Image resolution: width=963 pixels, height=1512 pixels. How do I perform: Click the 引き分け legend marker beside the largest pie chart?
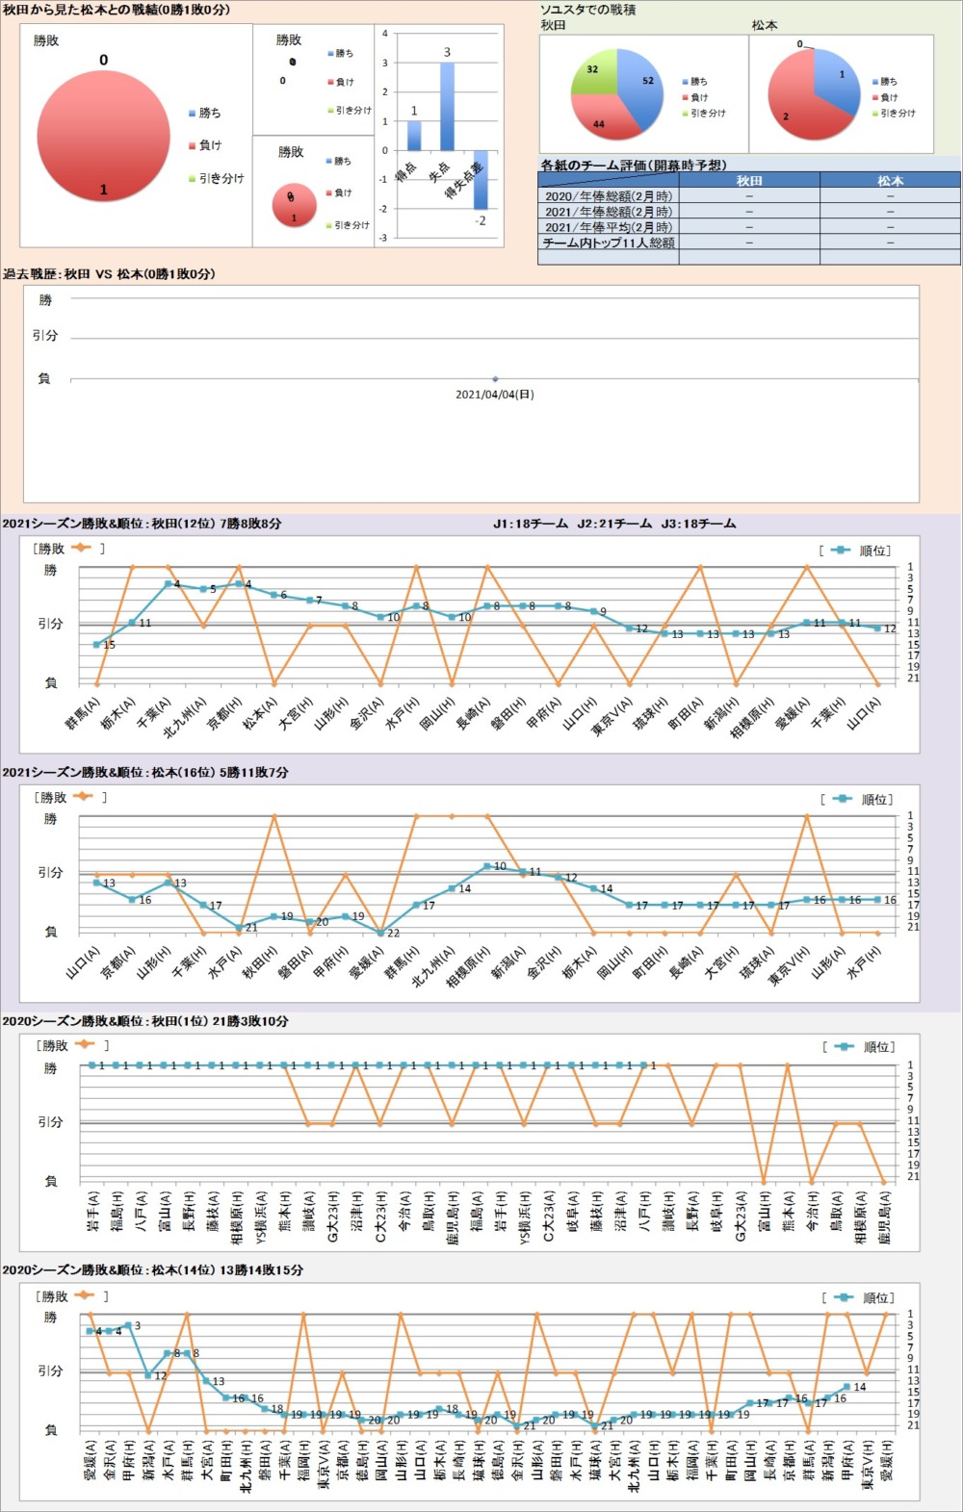click(193, 179)
